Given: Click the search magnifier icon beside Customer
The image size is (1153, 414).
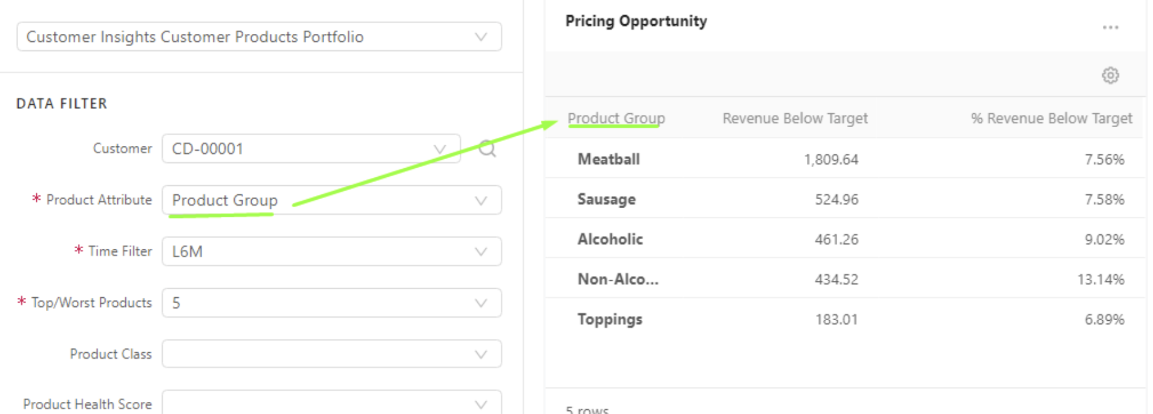Looking at the screenshot, I should 487,148.
